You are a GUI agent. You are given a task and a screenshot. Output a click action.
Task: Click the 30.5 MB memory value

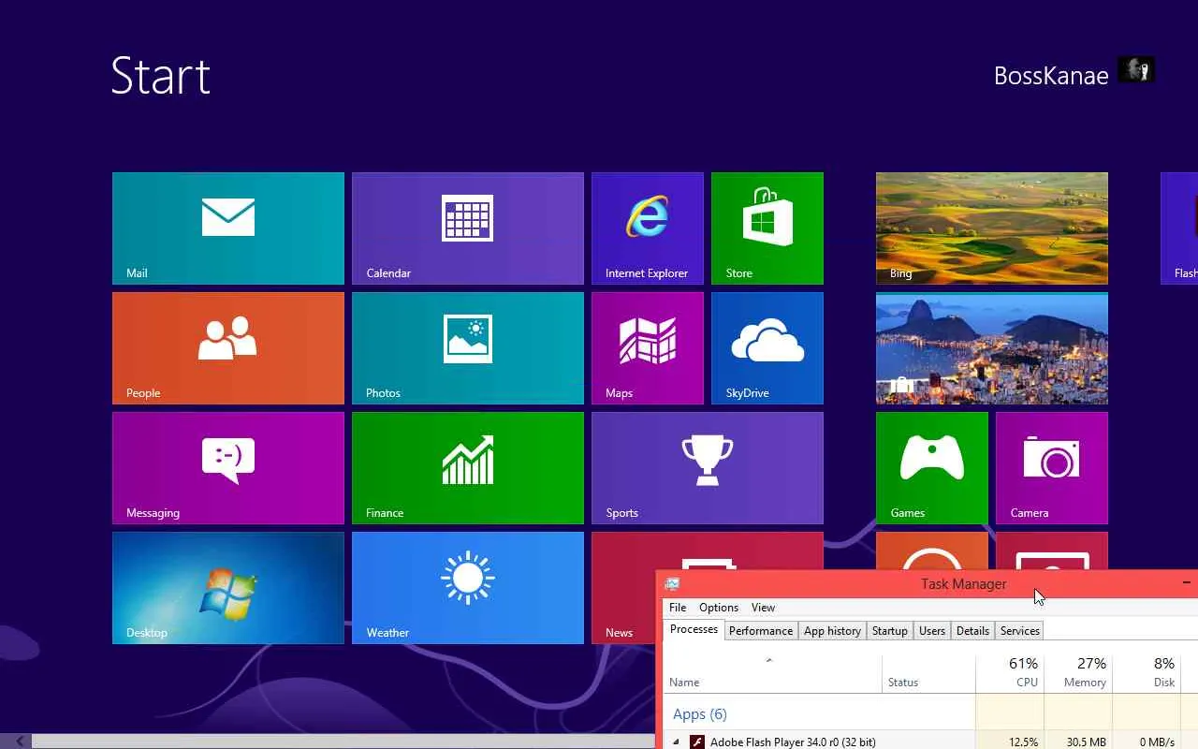pos(1086,742)
